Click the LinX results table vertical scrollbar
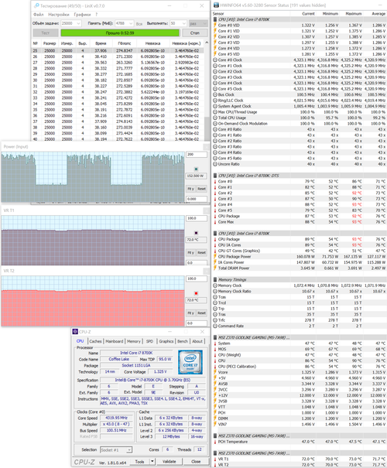This screenshot has height=468, width=387. 207,91
